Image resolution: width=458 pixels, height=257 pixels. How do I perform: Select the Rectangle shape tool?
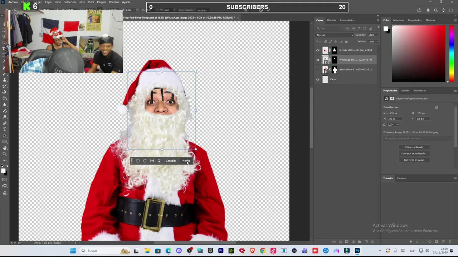coord(5,142)
